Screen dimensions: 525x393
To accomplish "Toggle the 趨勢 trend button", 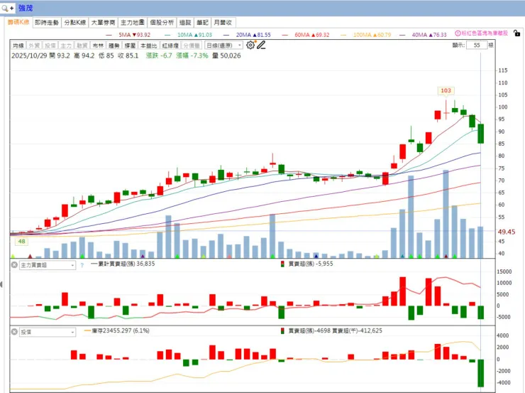I will pyautogui.click(x=114, y=45).
